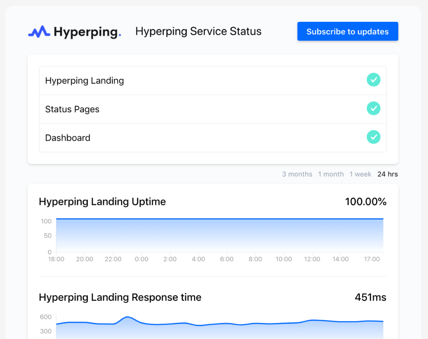Click the Hyperping Landing green checkmark icon

click(x=373, y=80)
